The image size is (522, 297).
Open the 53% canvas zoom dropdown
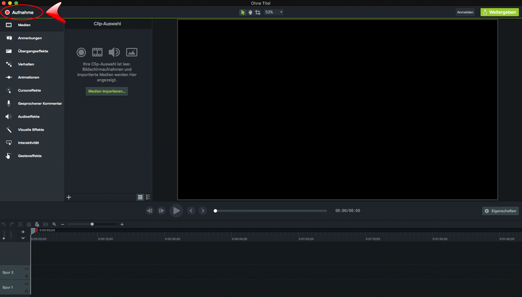(273, 12)
